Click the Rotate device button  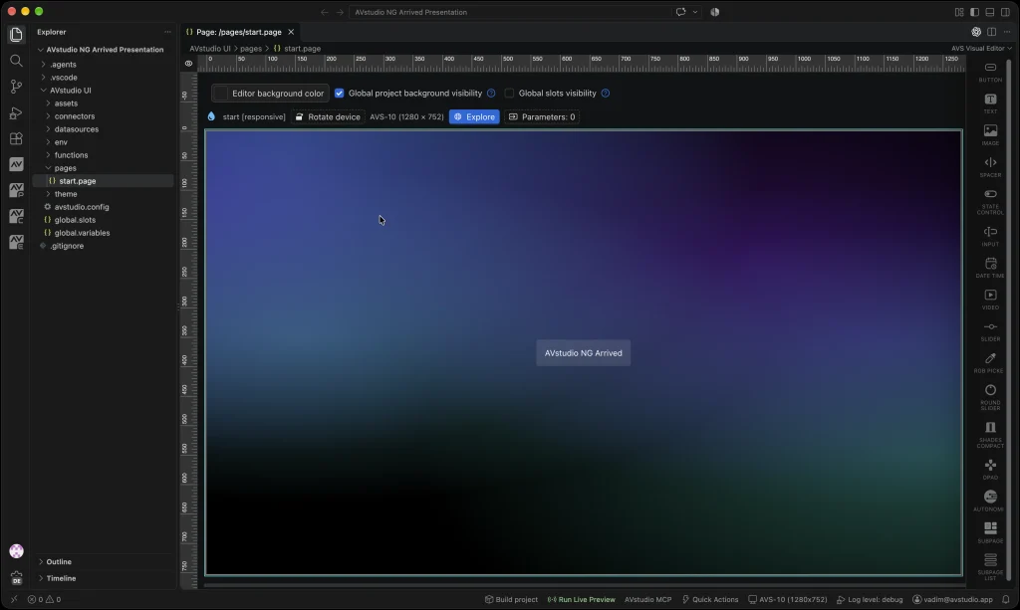[327, 117]
